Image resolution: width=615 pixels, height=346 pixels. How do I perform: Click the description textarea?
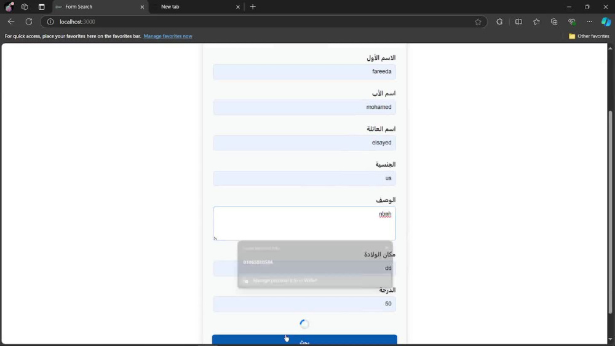[x=304, y=223]
